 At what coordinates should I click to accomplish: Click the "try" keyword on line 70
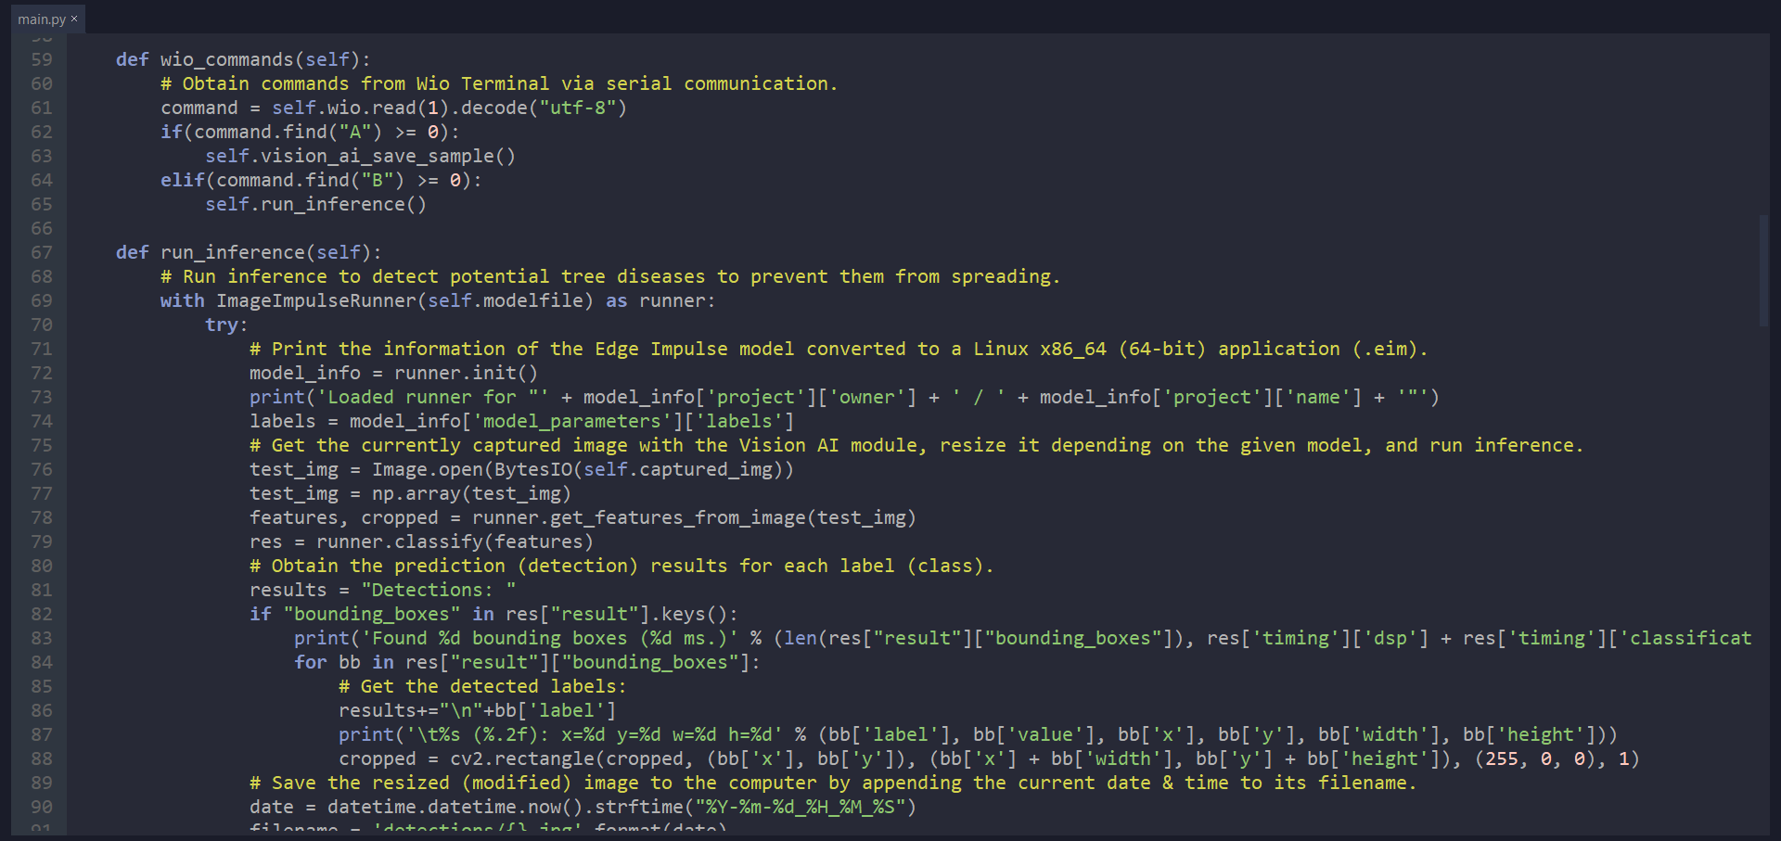point(222,325)
